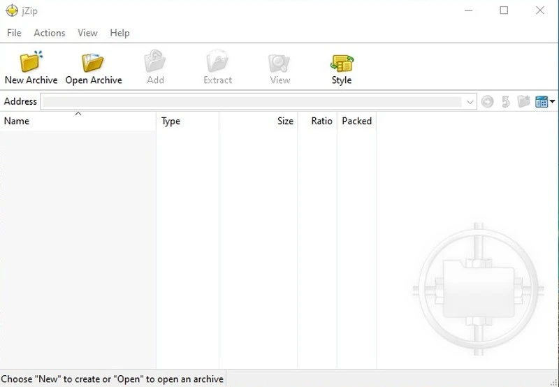Click the Add files toolbar icon
Screen dimensions: 559x387
pos(155,63)
